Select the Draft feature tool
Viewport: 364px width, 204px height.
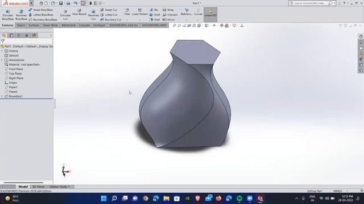(155, 15)
